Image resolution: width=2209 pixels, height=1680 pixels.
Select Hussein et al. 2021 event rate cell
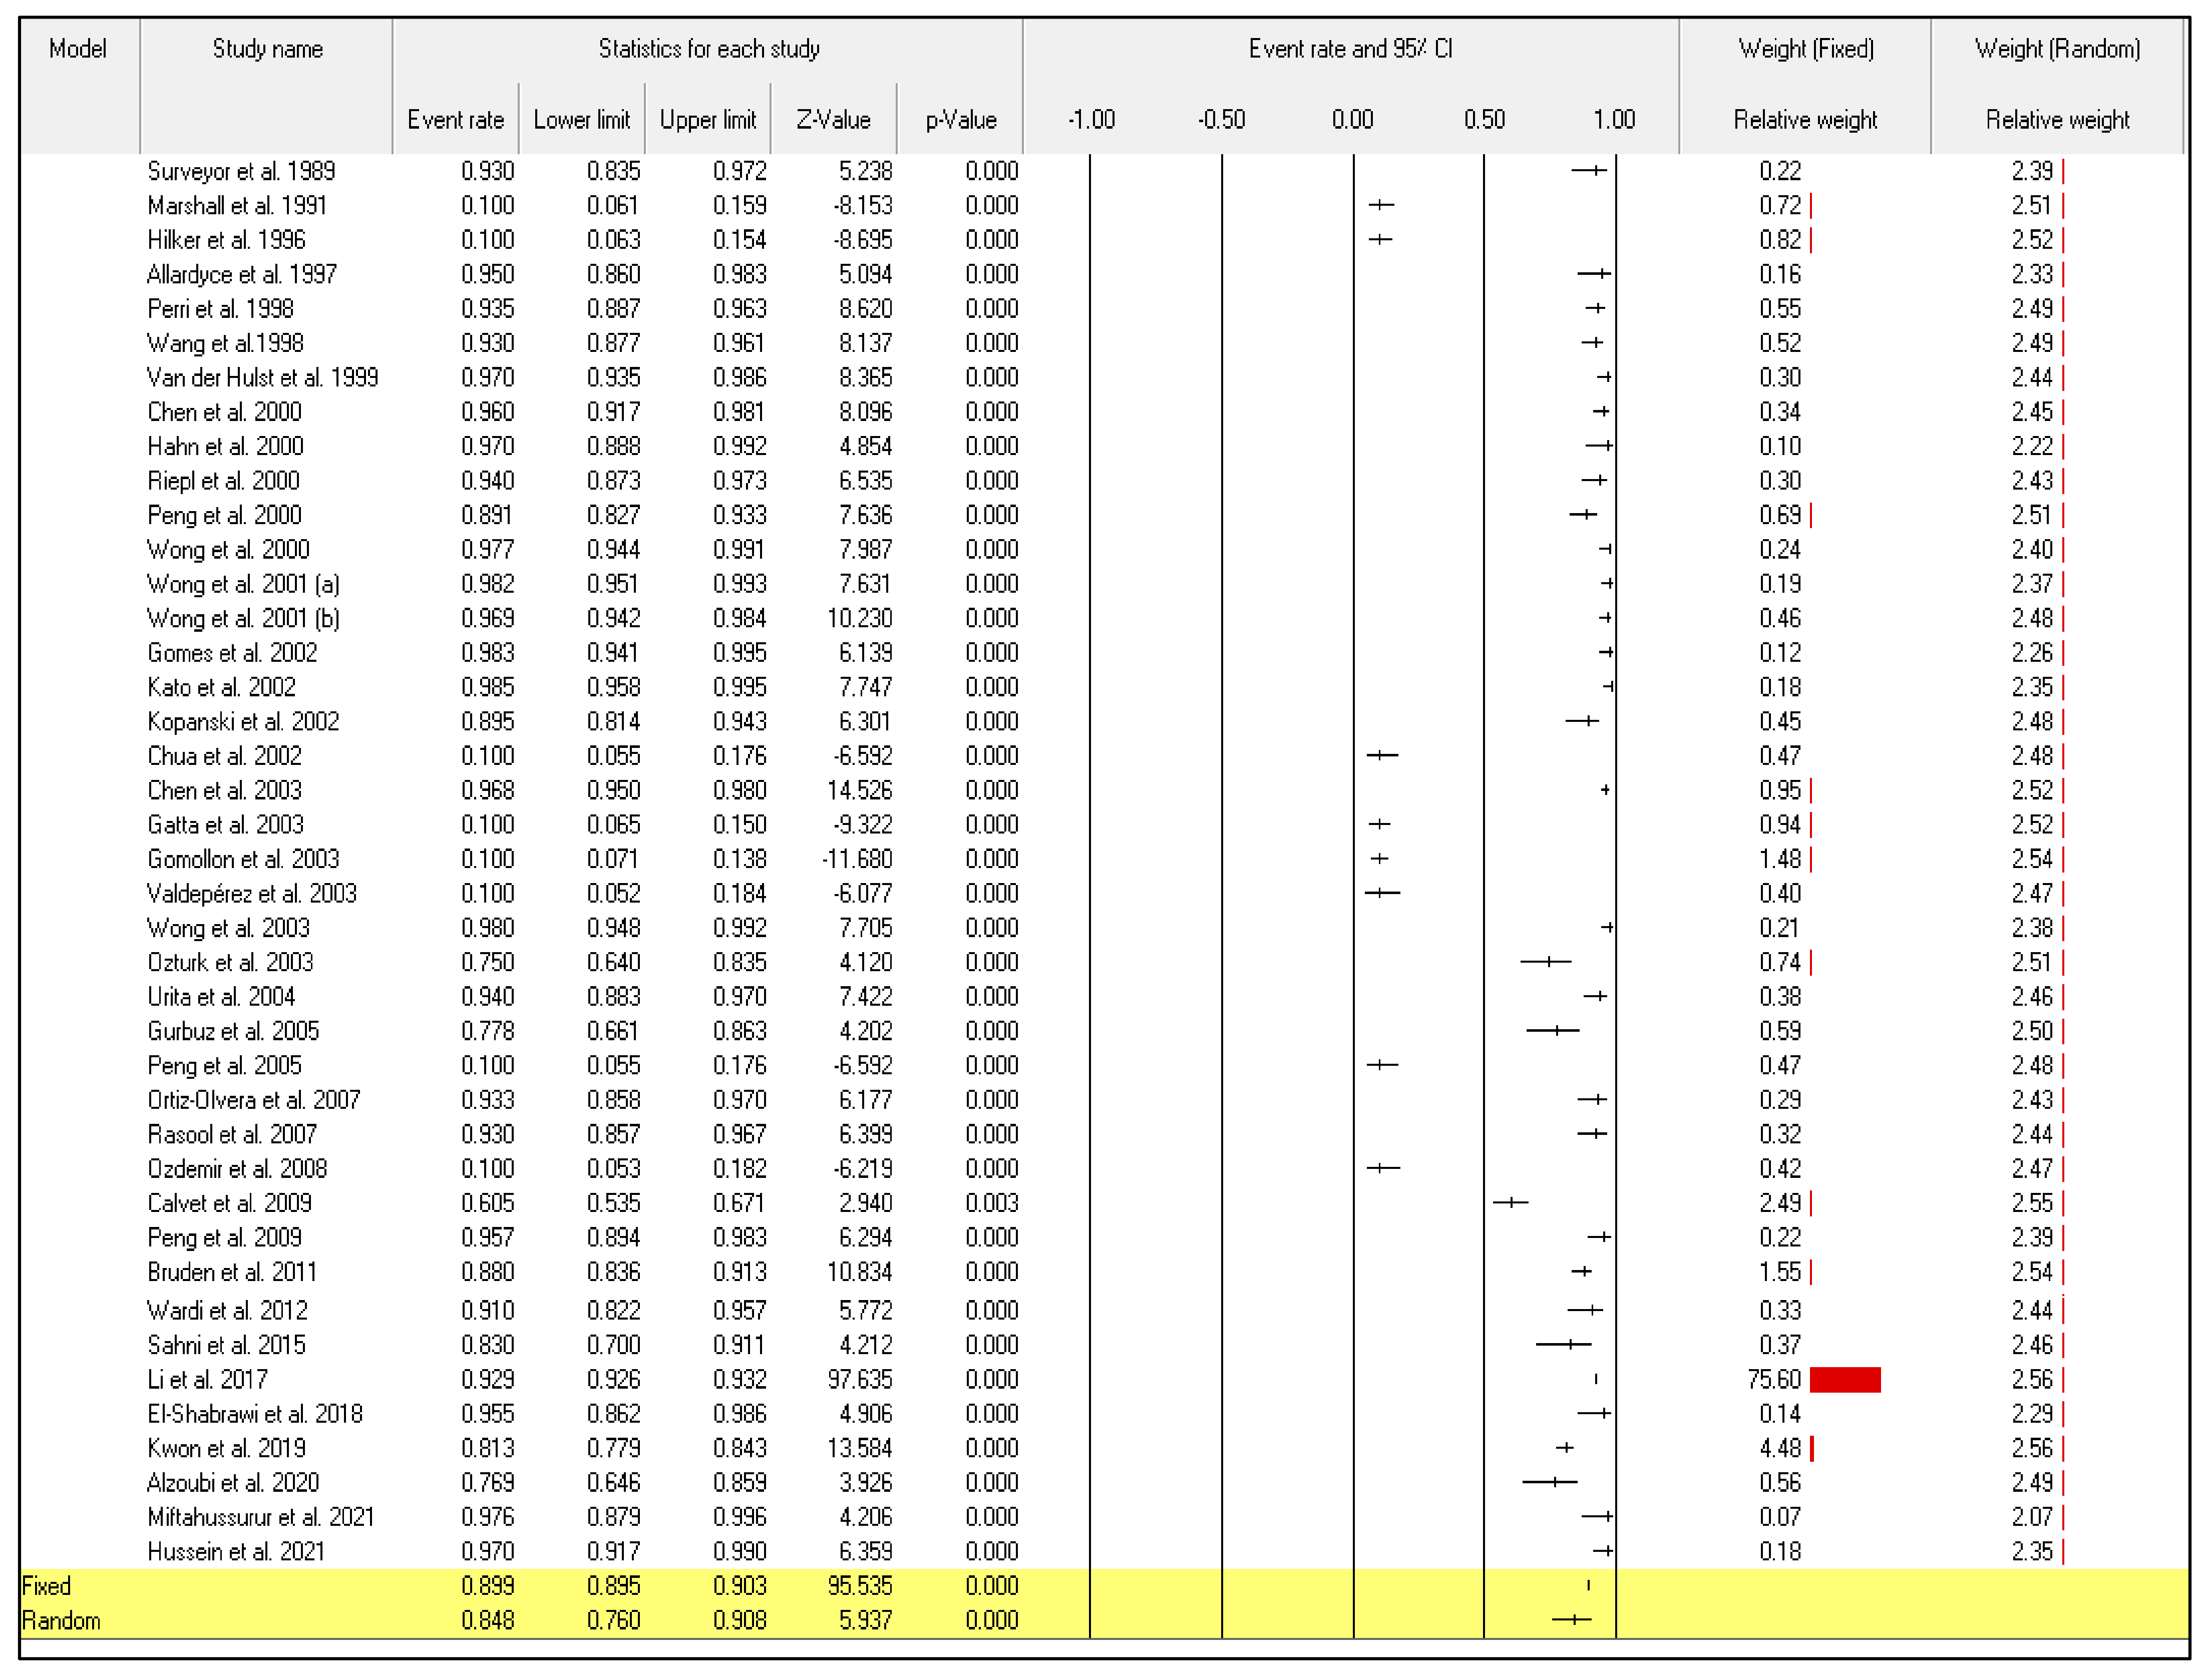487,1551
